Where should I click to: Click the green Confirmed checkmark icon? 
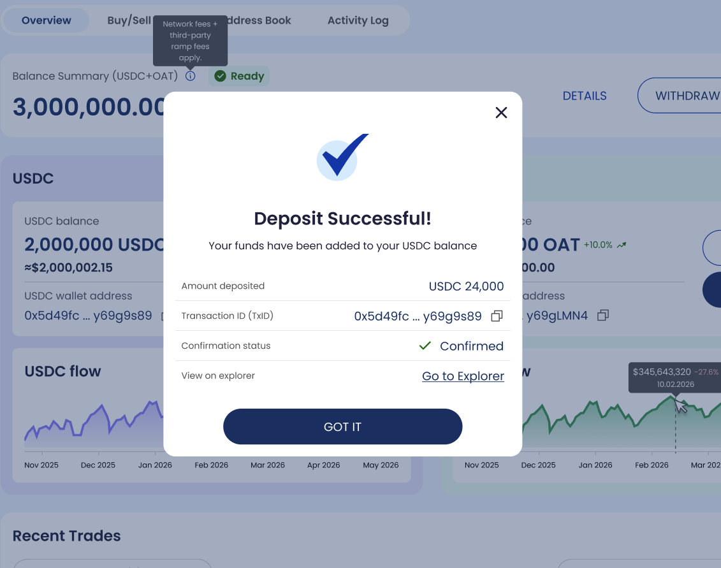[425, 346]
